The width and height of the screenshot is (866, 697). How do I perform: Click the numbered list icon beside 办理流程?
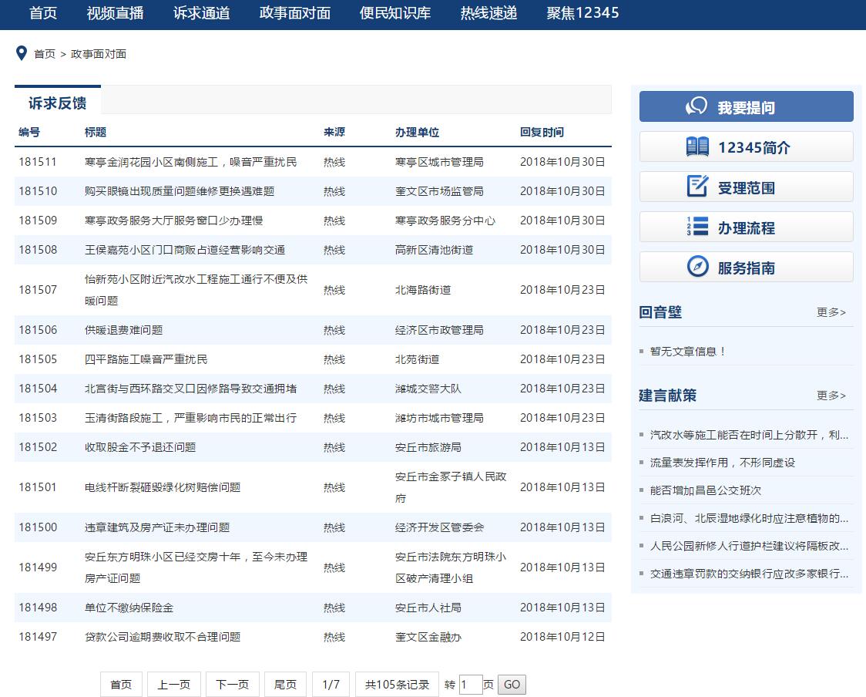[697, 227]
